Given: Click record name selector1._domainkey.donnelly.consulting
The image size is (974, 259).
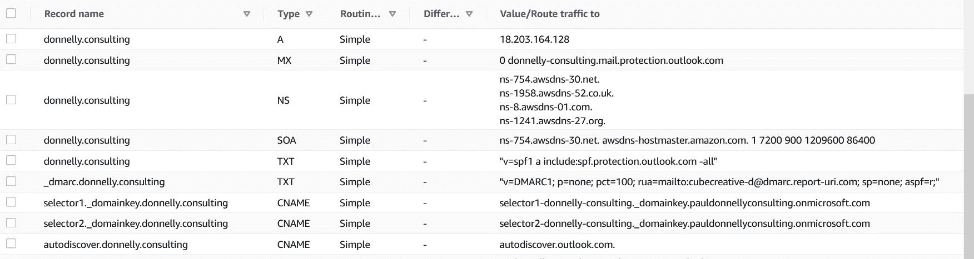Looking at the screenshot, I should 136,203.
